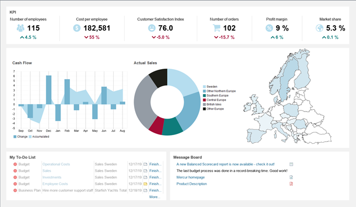Toggle the Accumulated series in Cash Flow legend

click(x=39, y=137)
